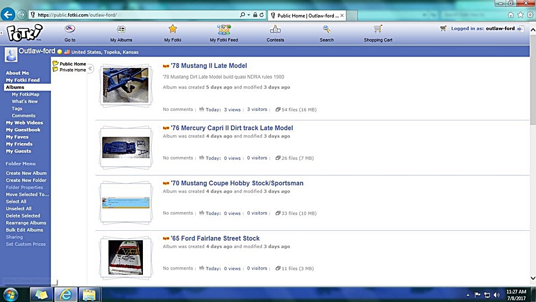Click the Search magnifier icon
The image size is (536, 302).
point(327,29)
